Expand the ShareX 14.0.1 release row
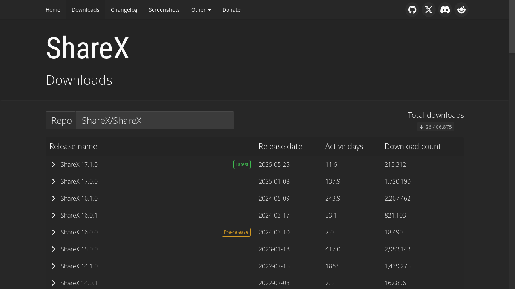This screenshot has height=289, width=515. coord(54,283)
